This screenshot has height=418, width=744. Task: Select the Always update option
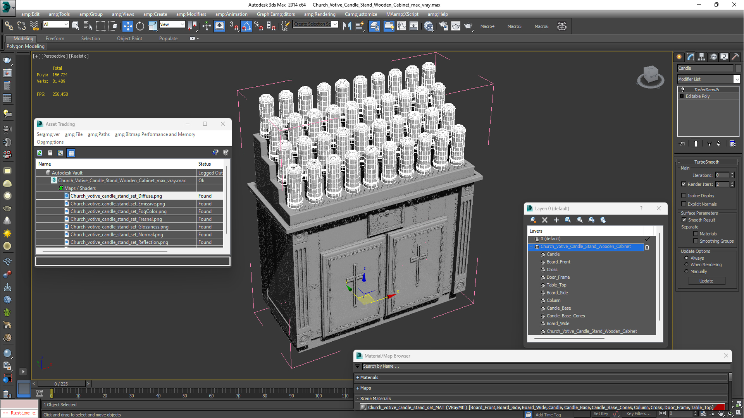click(686, 258)
